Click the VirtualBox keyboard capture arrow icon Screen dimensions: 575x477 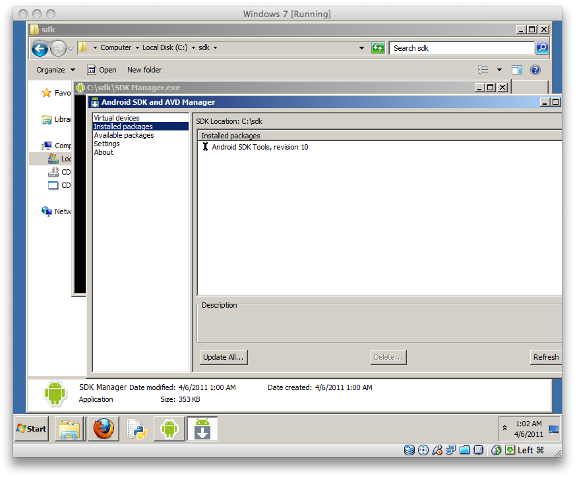coord(510,450)
